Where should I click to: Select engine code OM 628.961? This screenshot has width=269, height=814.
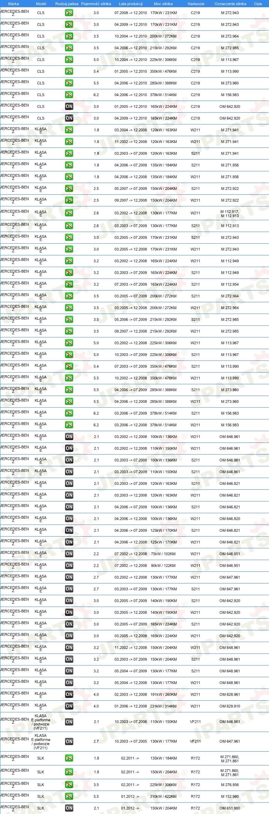click(230, 694)
